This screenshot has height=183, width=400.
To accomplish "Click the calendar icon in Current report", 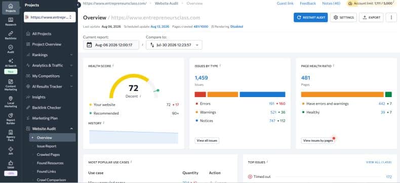I will (89, 45).
